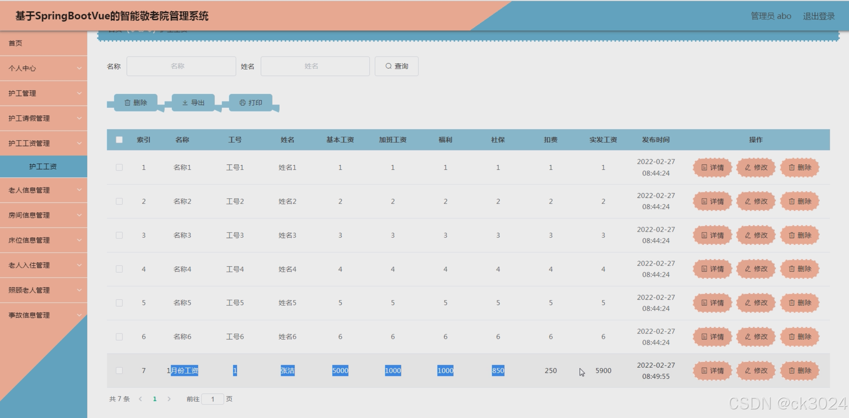Viewport: 849px width, 418px height.
Task: Click the magnifier icon on the 查询 button
Action: (389, 66)
